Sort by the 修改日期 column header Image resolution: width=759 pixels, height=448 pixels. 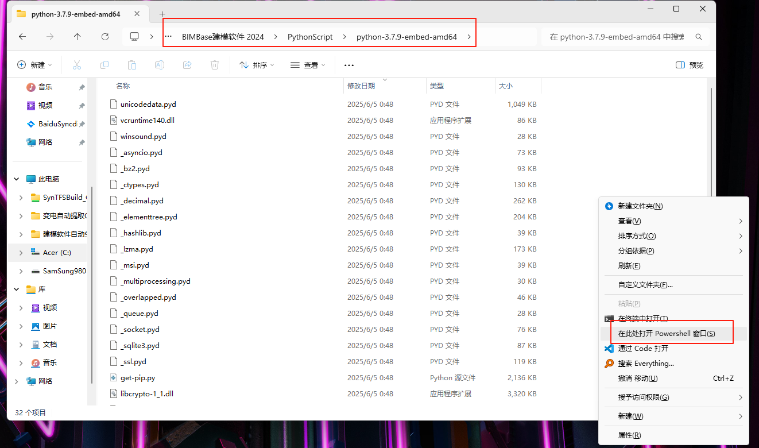click(x=361, y=86)
